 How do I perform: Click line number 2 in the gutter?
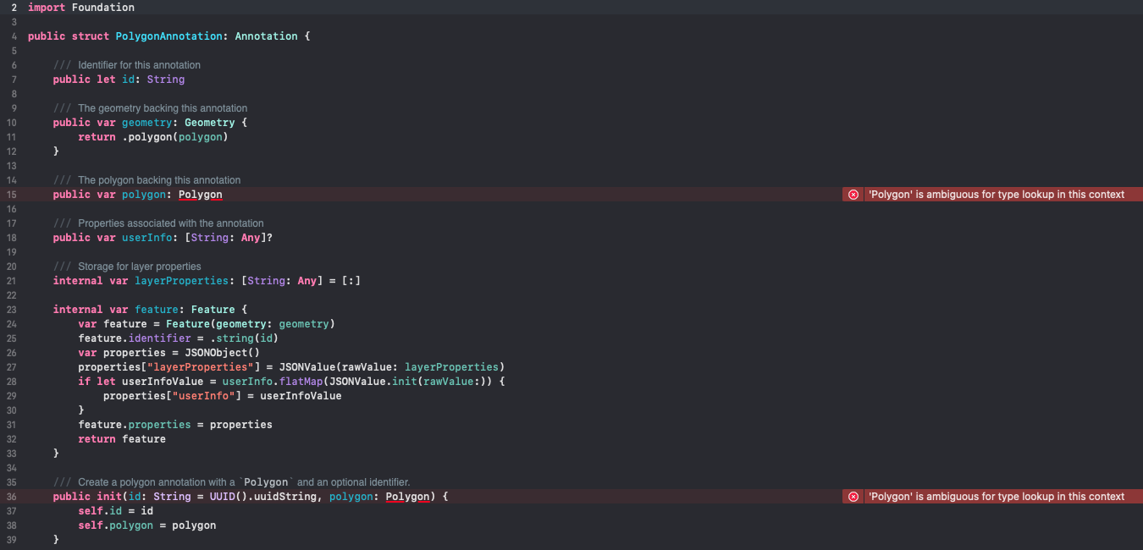(x=14, y=8)
